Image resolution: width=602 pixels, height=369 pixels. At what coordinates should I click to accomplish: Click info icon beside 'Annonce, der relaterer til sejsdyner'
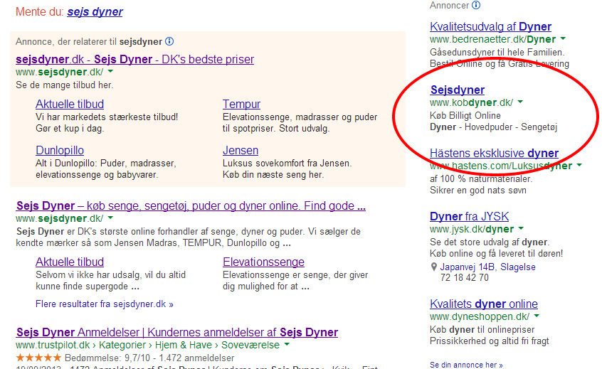169,41
